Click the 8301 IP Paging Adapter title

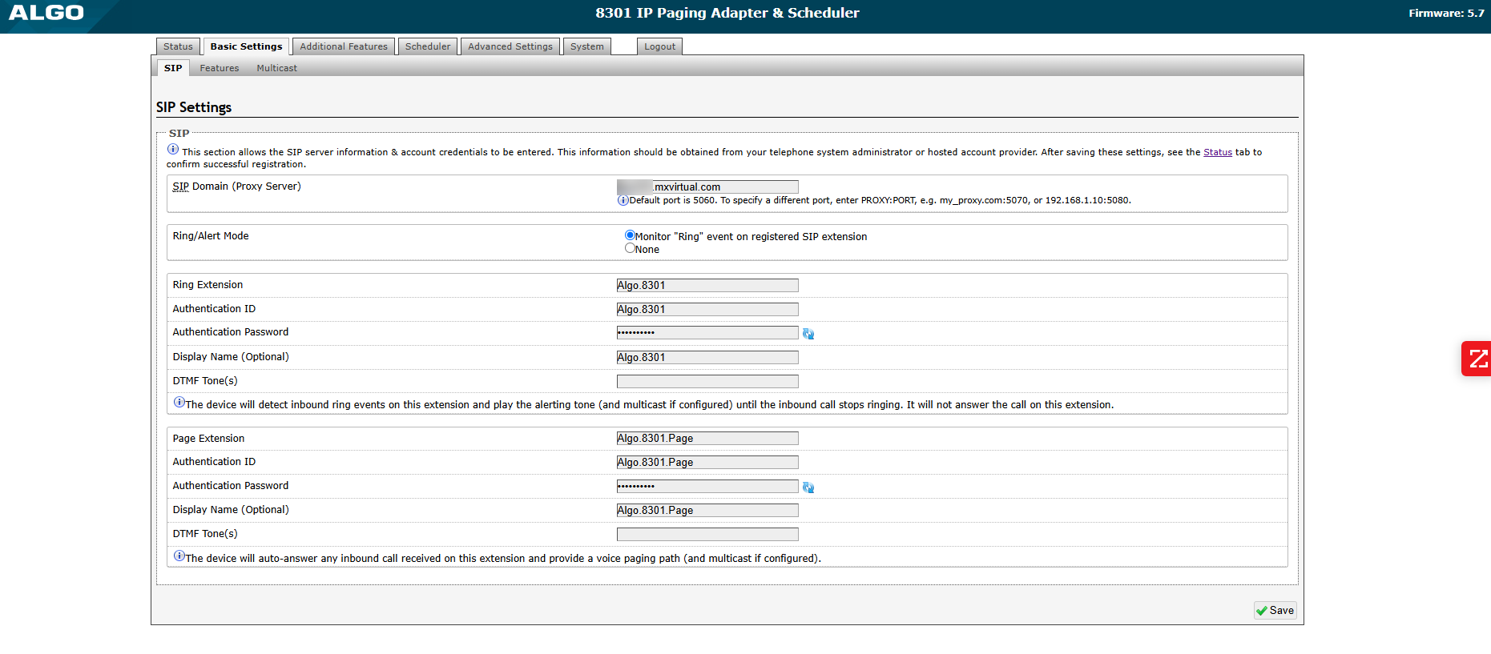(727, 13)
